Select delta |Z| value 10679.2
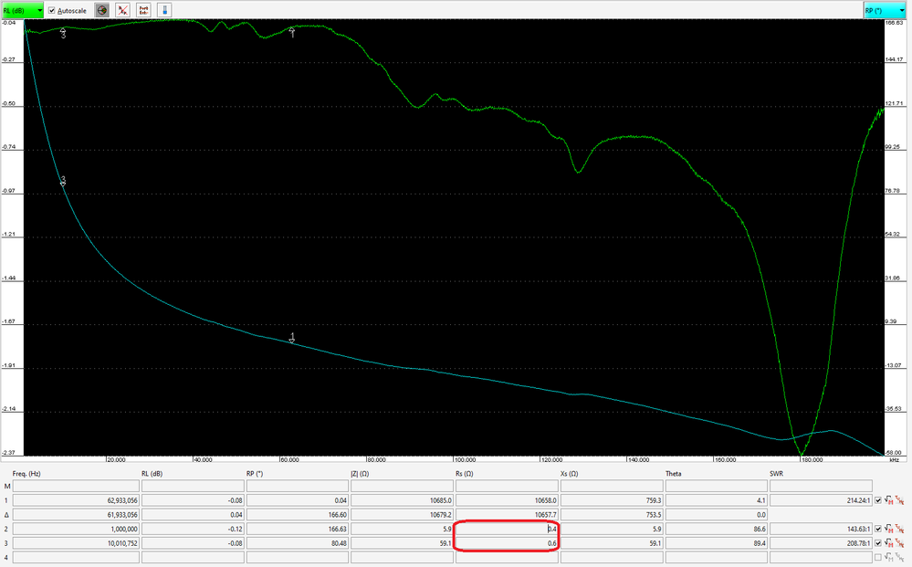This screenshot has width=912, height=567. pyautogui.click(x=402, y=515)
